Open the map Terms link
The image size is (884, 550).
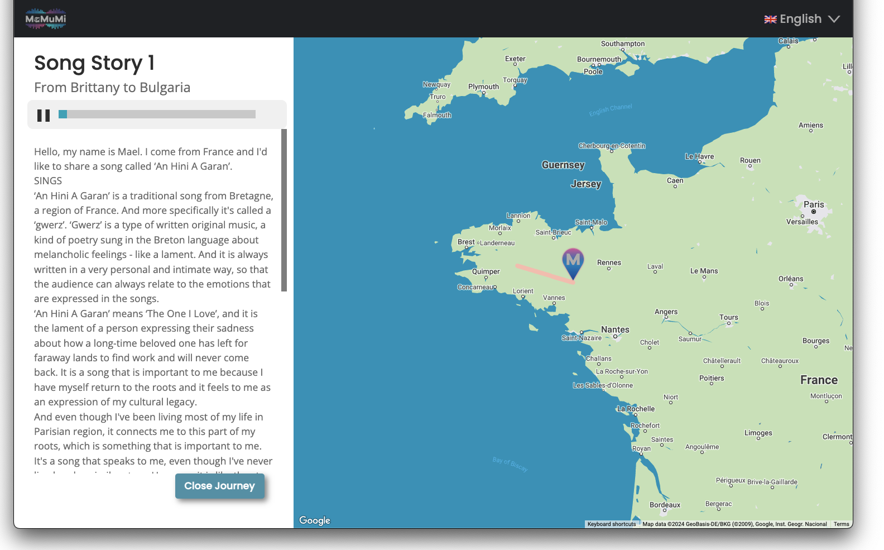click(841, 524)
